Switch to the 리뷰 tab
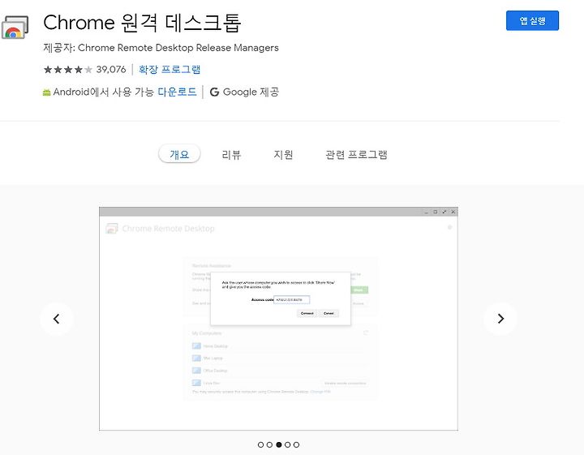 (231, 155)
